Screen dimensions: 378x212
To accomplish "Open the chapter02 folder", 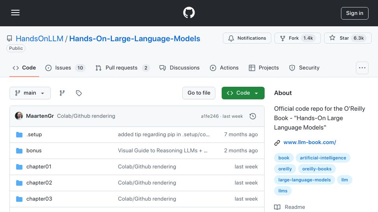I will point(39,183).
